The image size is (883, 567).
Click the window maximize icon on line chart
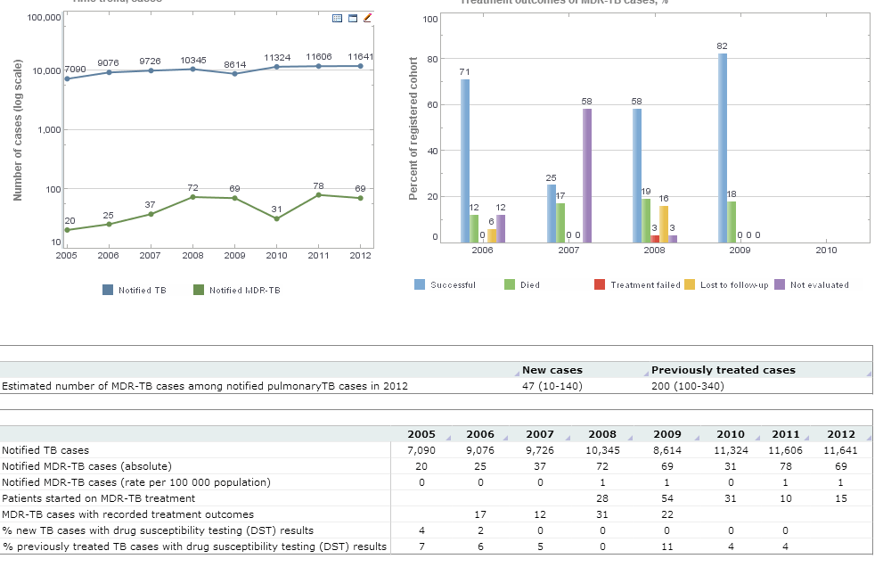pyautogui.click(x=353, y=18)
